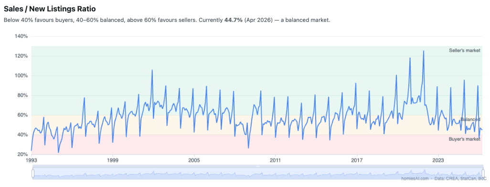Click the 140% y-axis label
Screen dimensions: 490x187
point(21,37)
